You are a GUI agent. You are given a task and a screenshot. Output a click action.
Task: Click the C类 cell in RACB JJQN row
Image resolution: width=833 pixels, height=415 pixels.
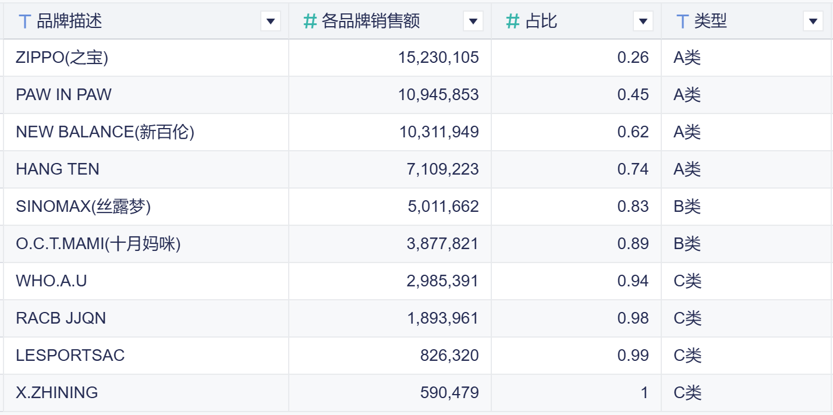746,318
